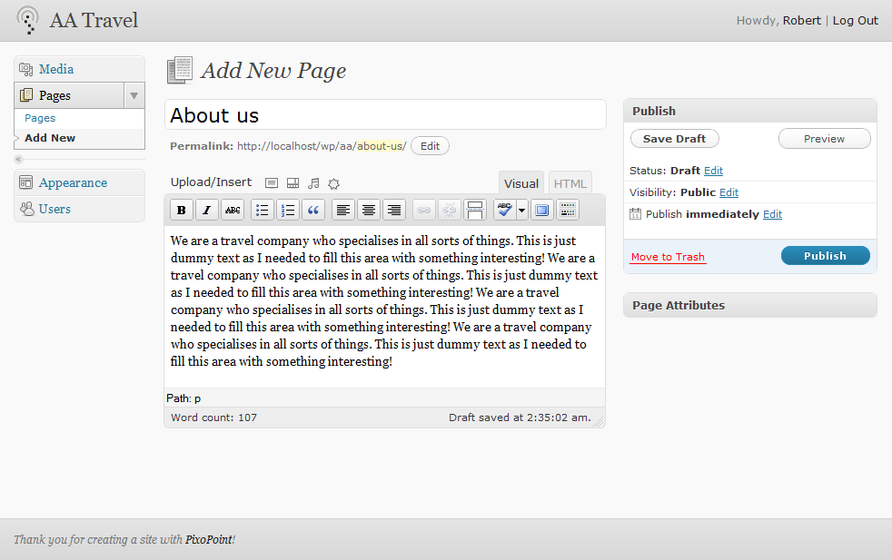This screenshot has width=892, height=560.
Task: Add an image via Upload/Insert
Action: pyautogui.click(x=272, y=183)
